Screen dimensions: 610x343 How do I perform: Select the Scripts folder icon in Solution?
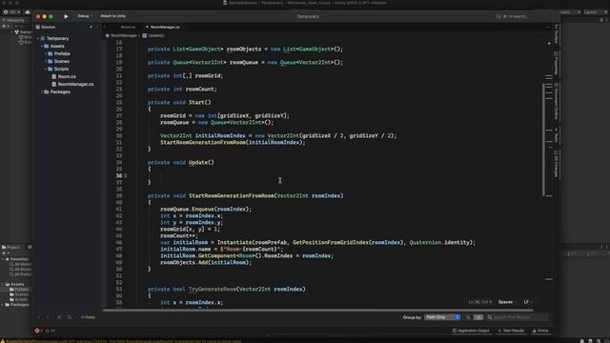click(x=51, y=69)
